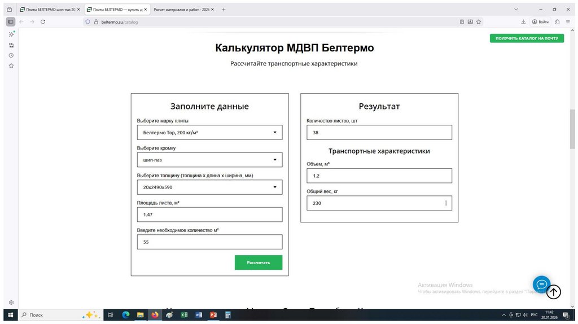The width and height of the screenshot is (578, 324).
Task: Open Word from the taskbar
Action: pyautogui.click(x=199, y=315)
